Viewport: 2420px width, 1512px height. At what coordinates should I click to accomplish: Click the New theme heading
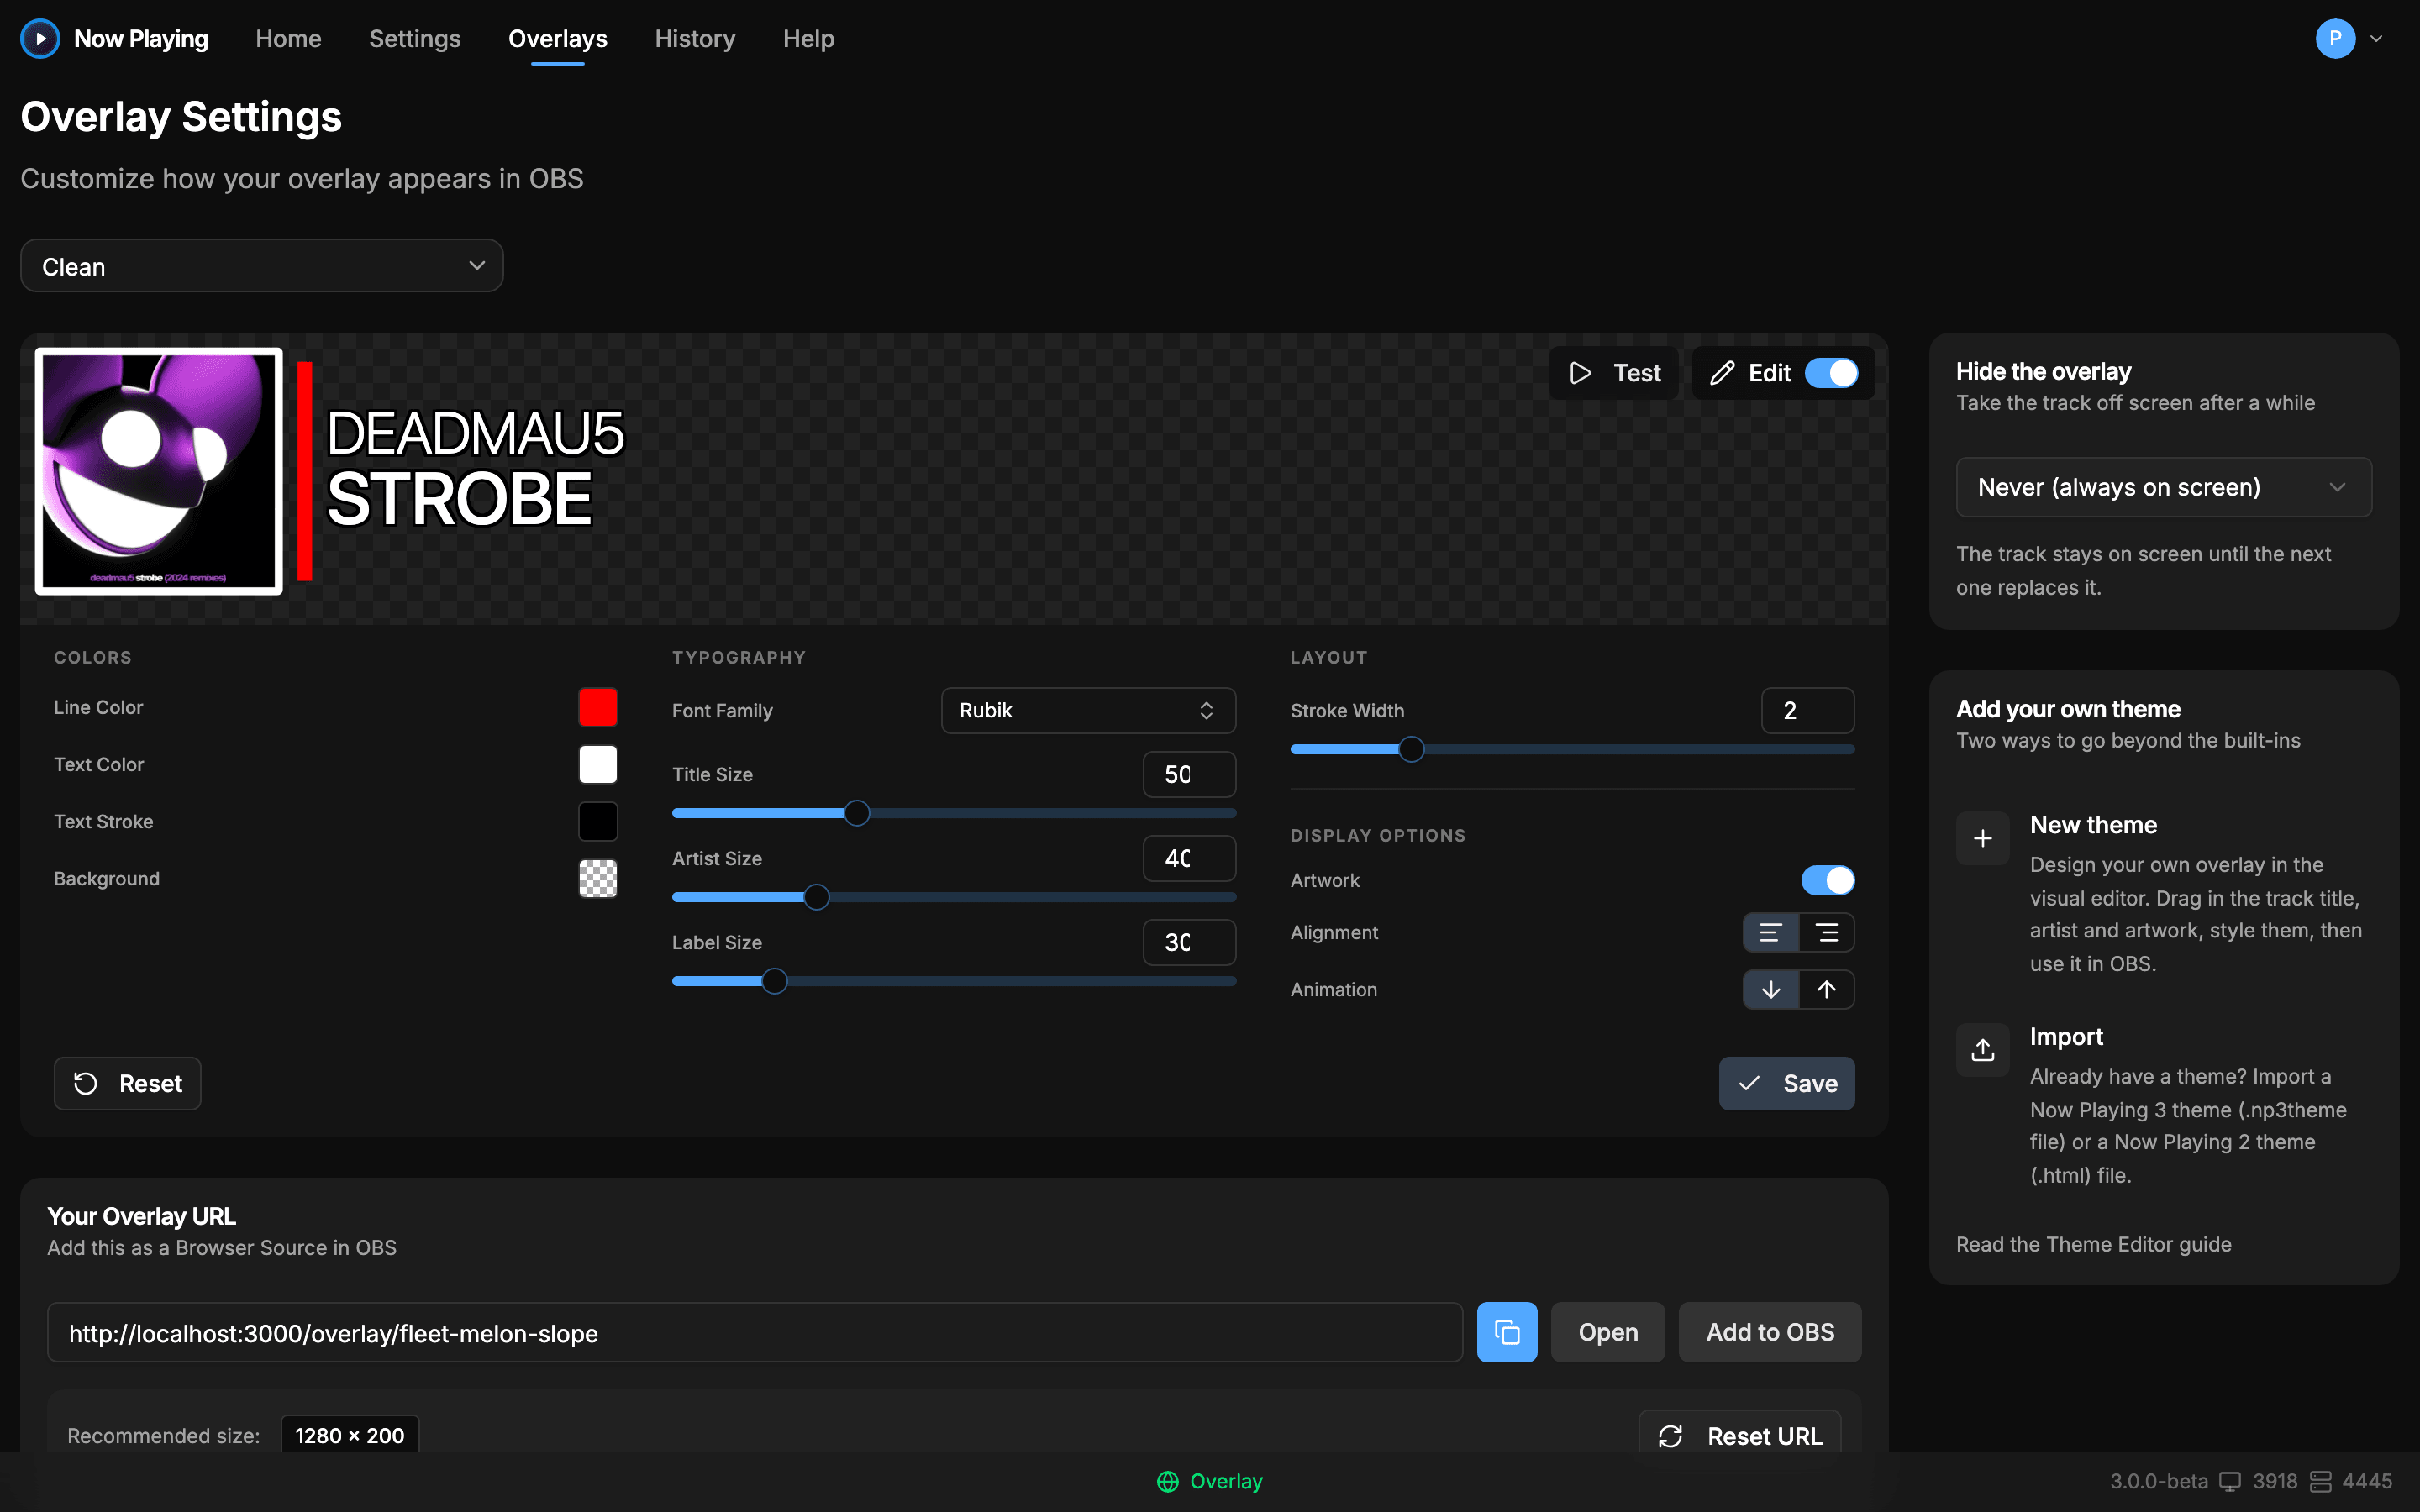2093,825
